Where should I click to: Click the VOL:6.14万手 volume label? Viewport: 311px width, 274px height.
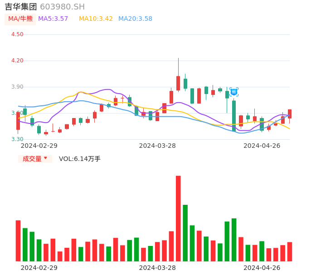point(80,159)
